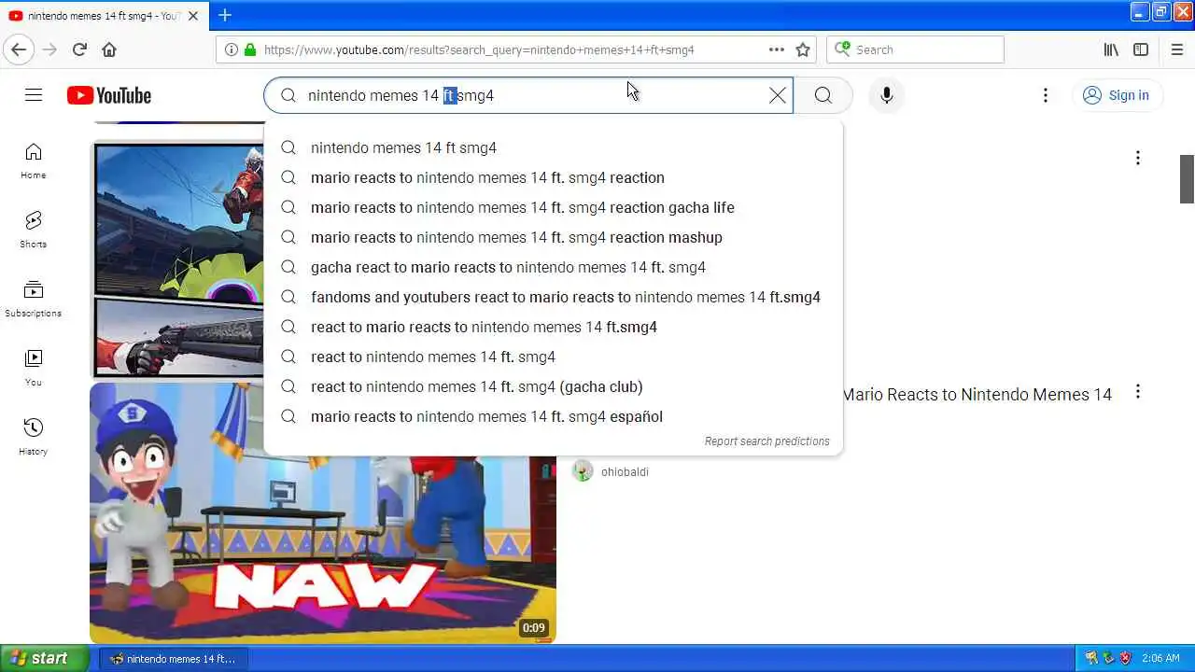Toggle the browser sidebar view icon
Viewport: 1195px width, 672px height.
[1141, 49]
